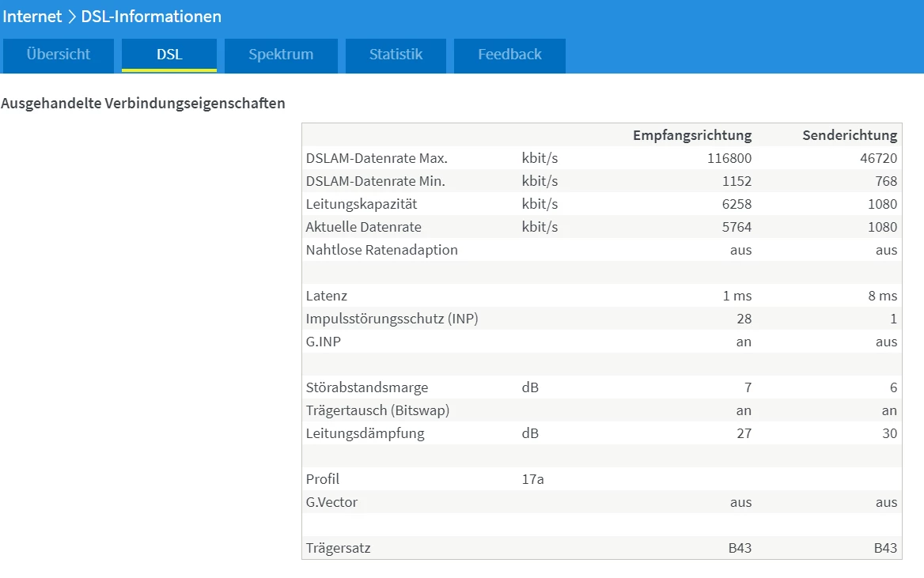This screenshot has height=578, width=924.
Task: Click the Senderichtung column header
Action: coord(850,135)
